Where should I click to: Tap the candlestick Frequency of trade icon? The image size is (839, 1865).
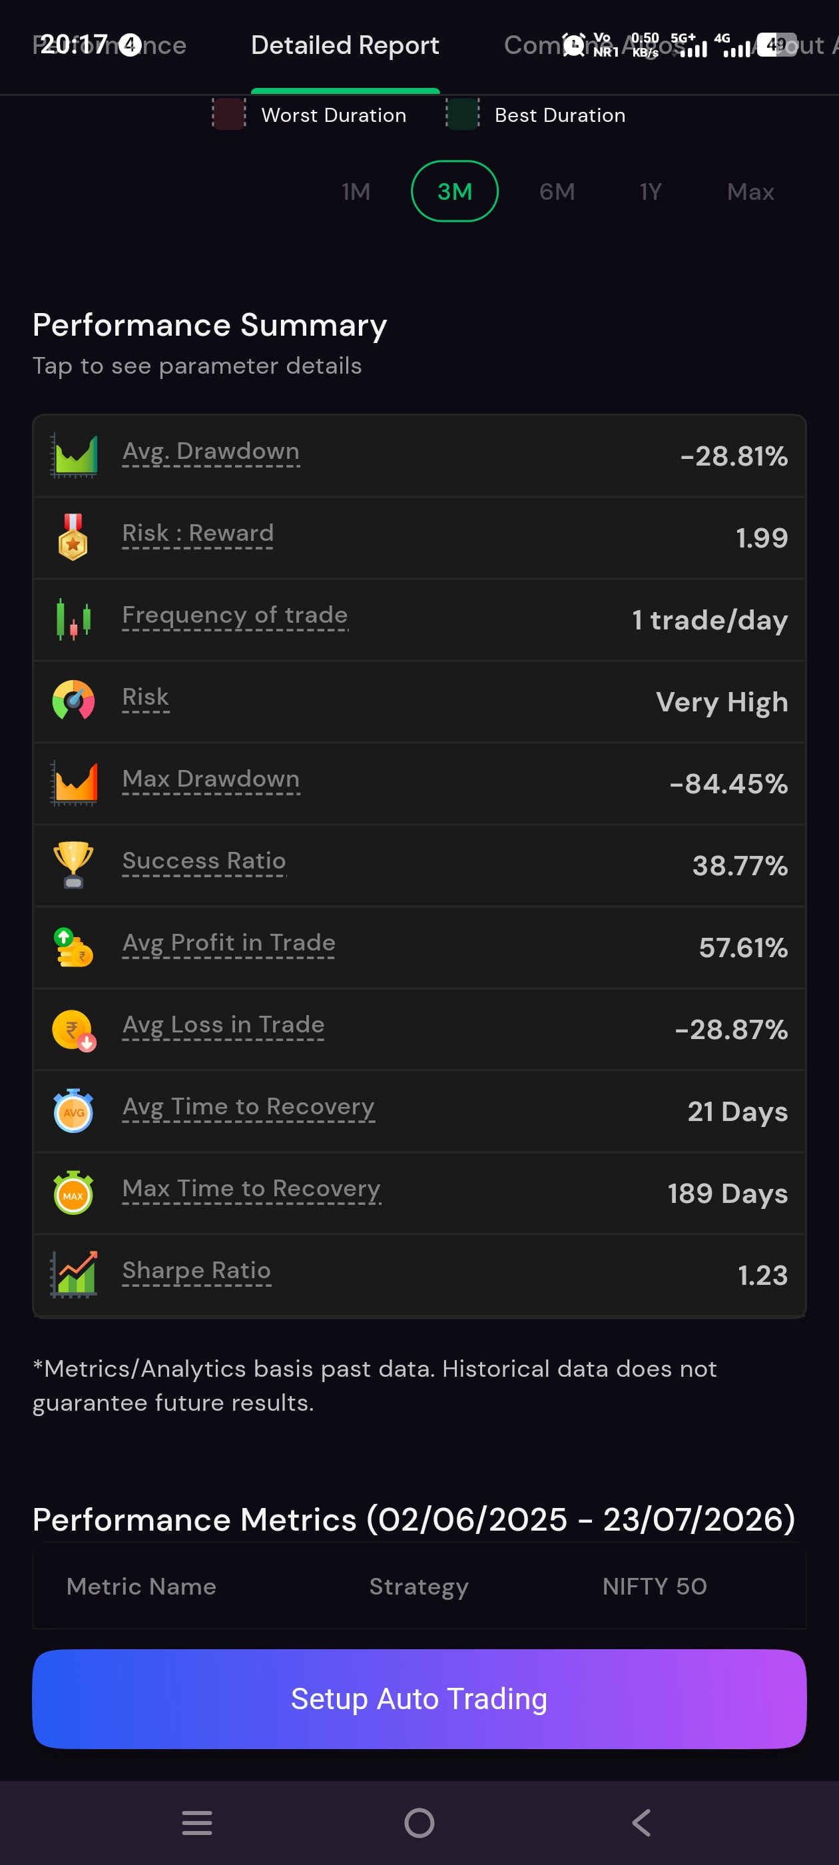[x=73, y=619]
